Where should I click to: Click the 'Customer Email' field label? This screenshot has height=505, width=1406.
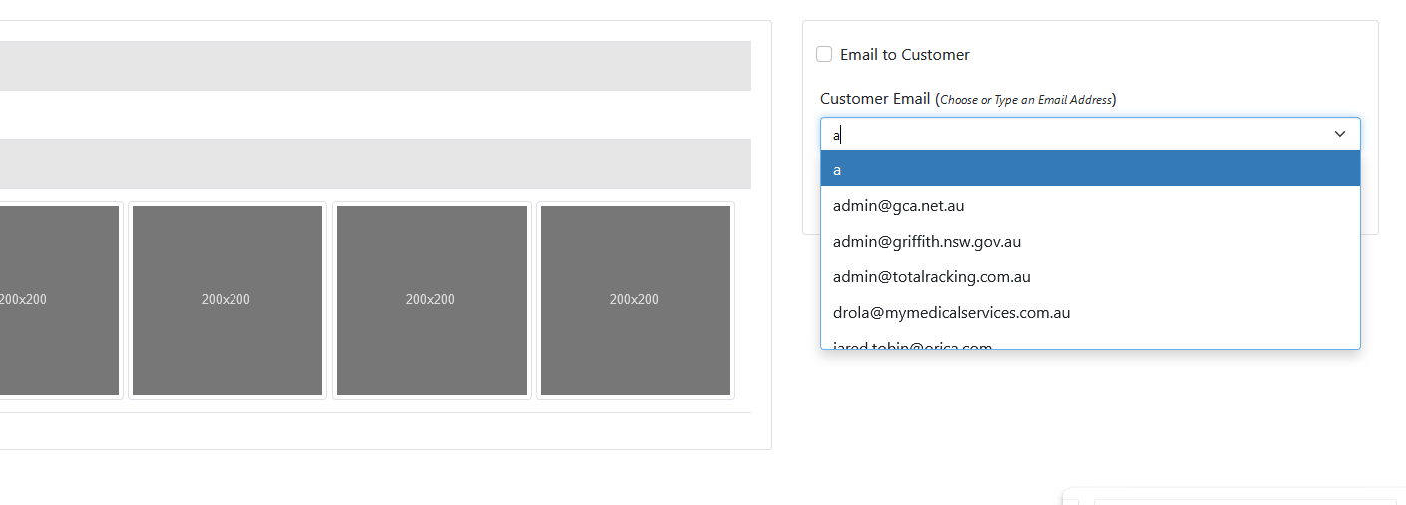tap(874, 99)
